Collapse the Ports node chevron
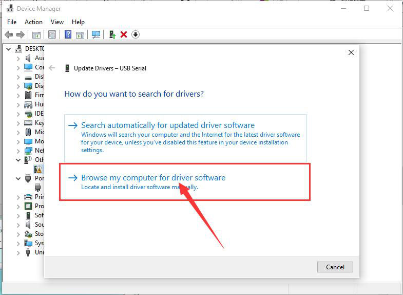403x295 pixels. (18, 178)
